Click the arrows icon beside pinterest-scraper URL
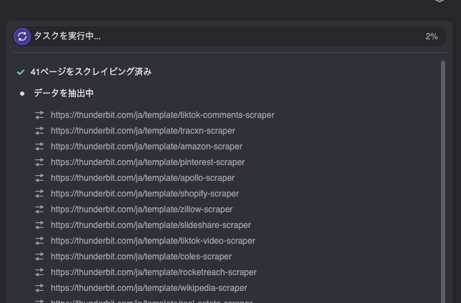This screenshot has width=461, height=303. click(x=39, y=162)
